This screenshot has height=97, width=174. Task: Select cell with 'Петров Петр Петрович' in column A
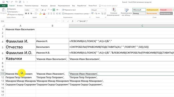pyautogui.click(x=20, y=77)
